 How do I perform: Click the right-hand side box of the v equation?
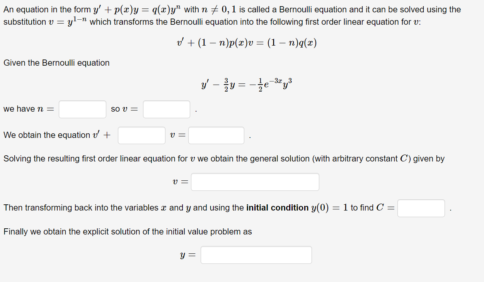216,135
